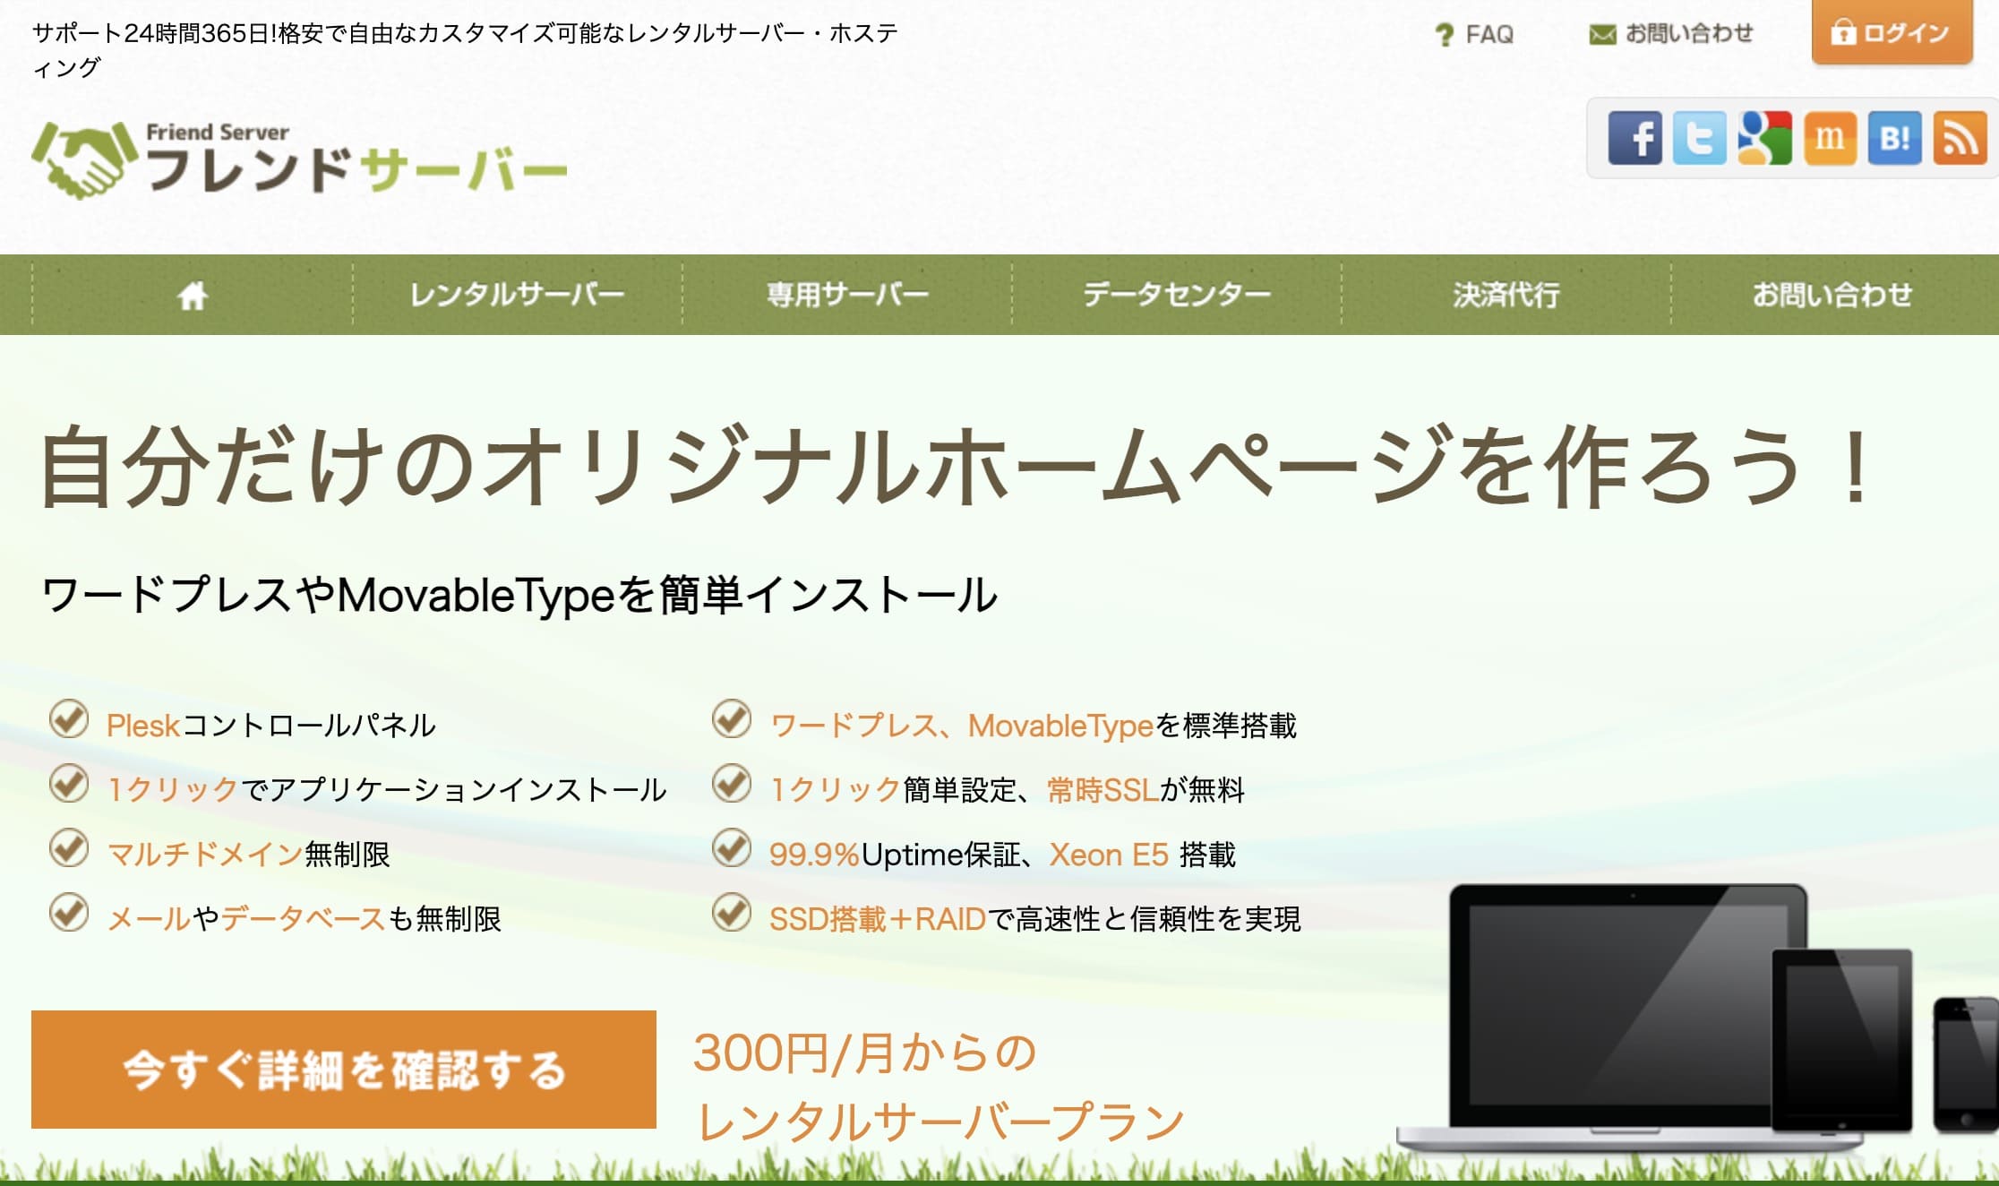Click the smartphone image beside the tablet
The image size is (1999, 1186).
[x=1966, y=1064]
